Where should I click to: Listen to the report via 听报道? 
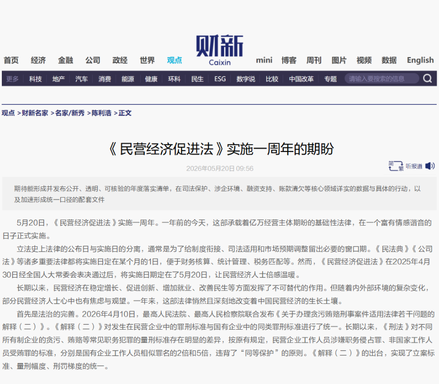point(414,166)
